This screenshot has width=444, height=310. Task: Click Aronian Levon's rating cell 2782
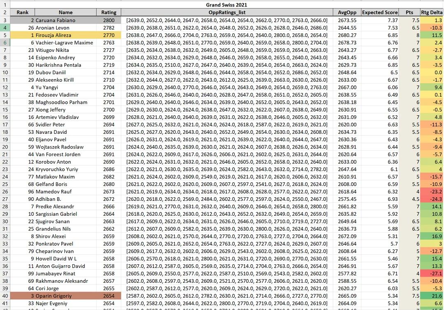pos(109,28)
